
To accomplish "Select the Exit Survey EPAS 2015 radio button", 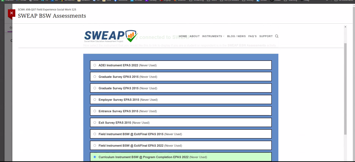I will coord(95,122).
